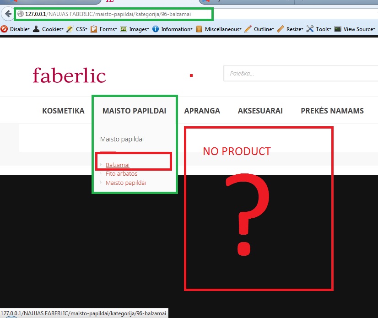
Task: Open the View Source dropdown
Action: tap(359, 29)
